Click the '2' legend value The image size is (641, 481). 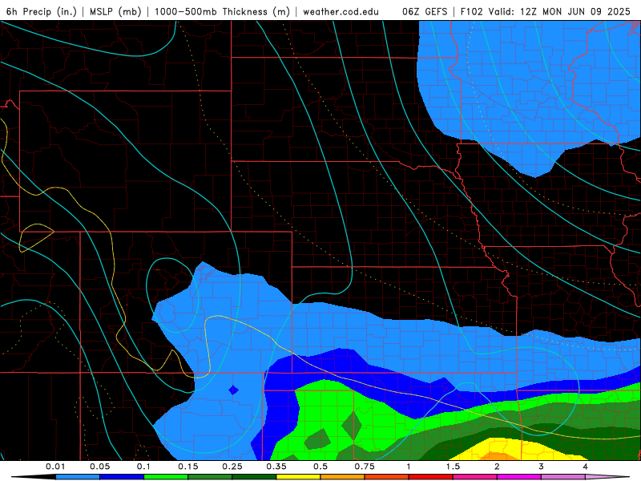pos(497,467)
